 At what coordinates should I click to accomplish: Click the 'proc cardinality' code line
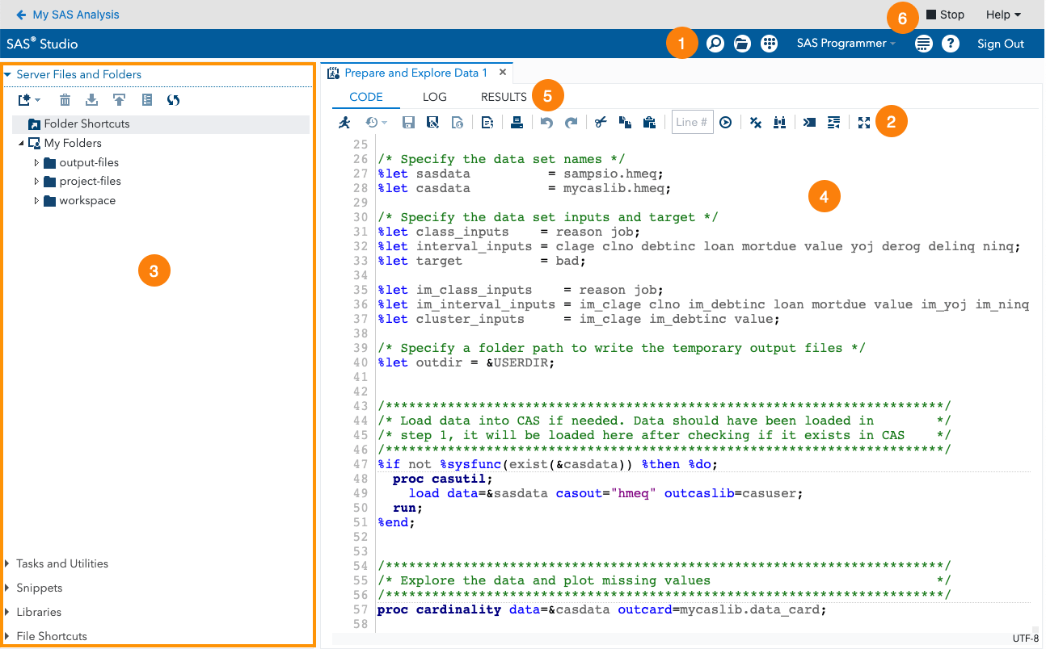602,609
